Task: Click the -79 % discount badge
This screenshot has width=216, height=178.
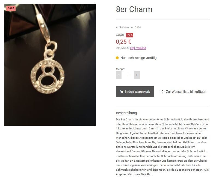Action: 129,35
